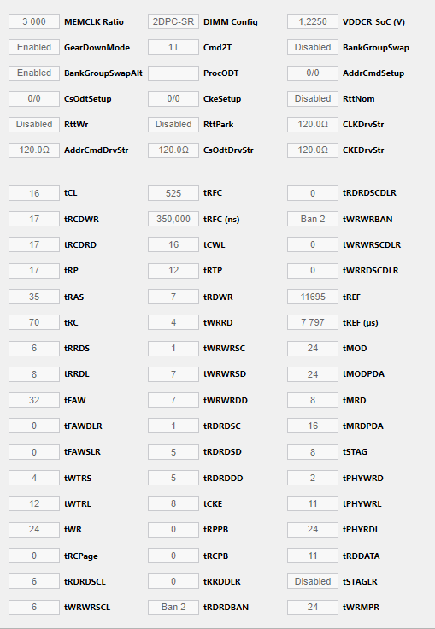Click the MEMCLK Ratio value field
The height and width of the screenshot is (629, 435).
pyautogui.click(x=34, y=21)
